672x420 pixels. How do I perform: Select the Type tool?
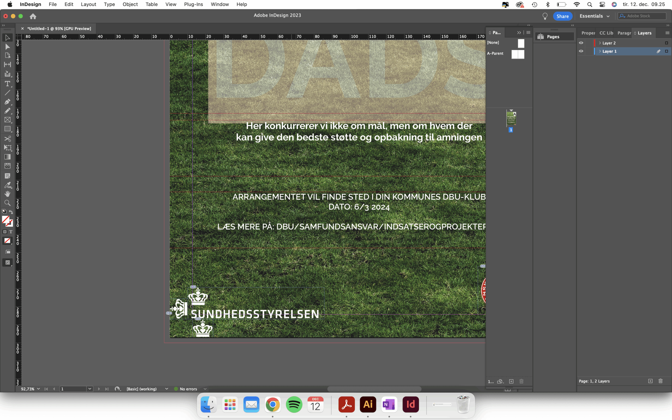[x=8, y=84]
